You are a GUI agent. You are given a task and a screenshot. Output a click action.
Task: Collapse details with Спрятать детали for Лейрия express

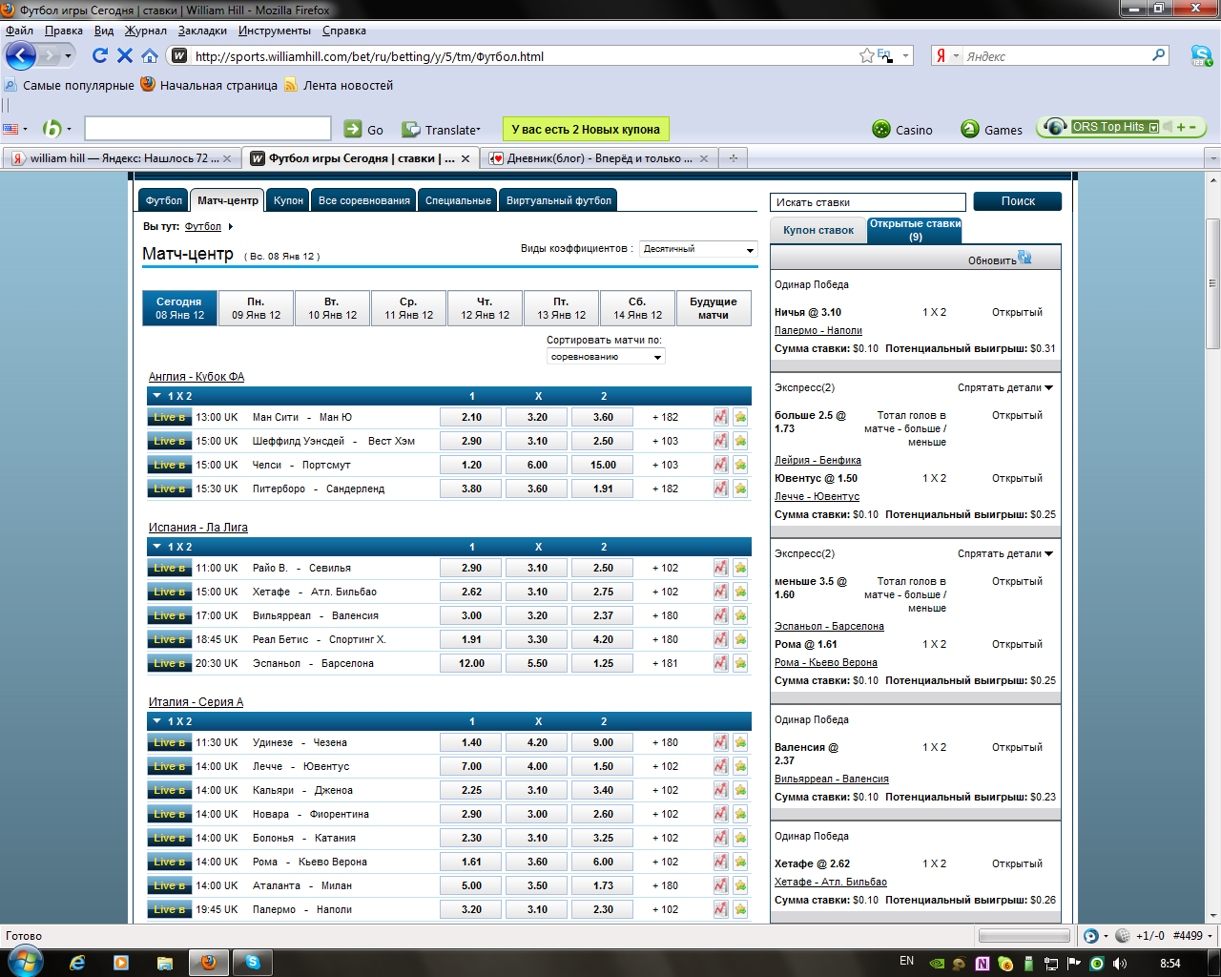(x=1005, y=388)
